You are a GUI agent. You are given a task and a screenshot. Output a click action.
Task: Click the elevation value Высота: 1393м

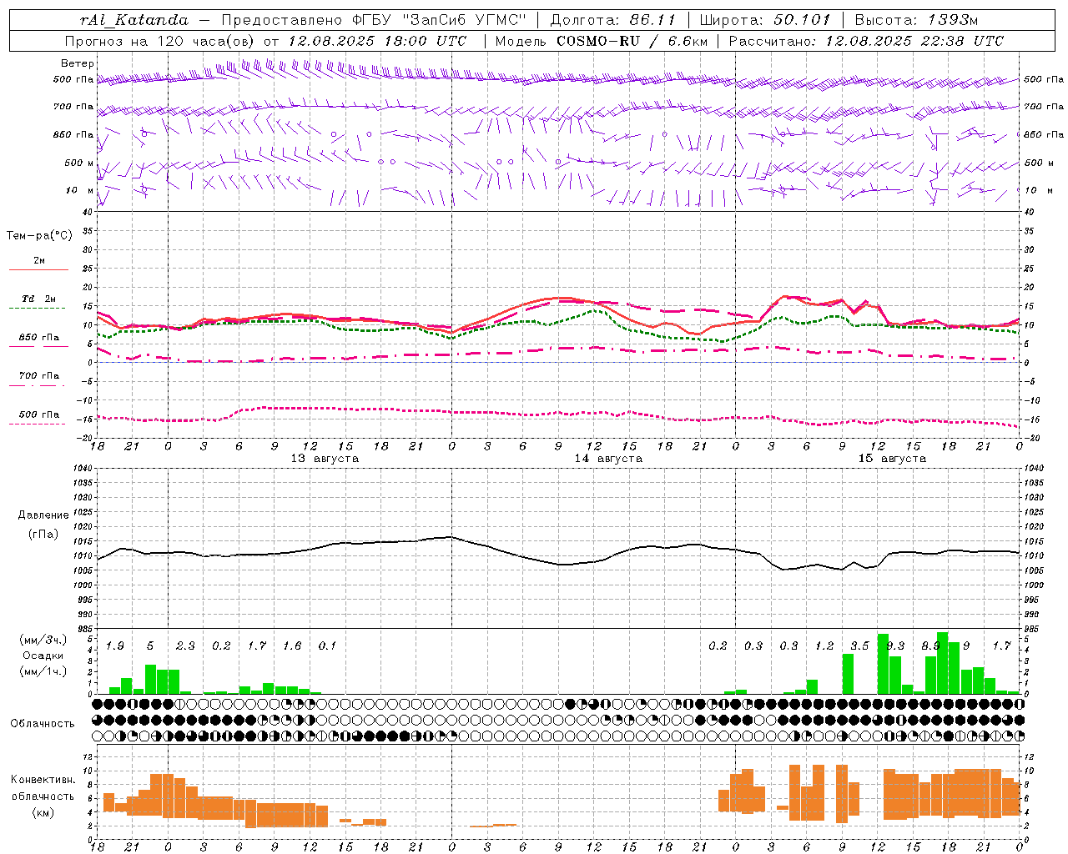[x=916, y=20]
